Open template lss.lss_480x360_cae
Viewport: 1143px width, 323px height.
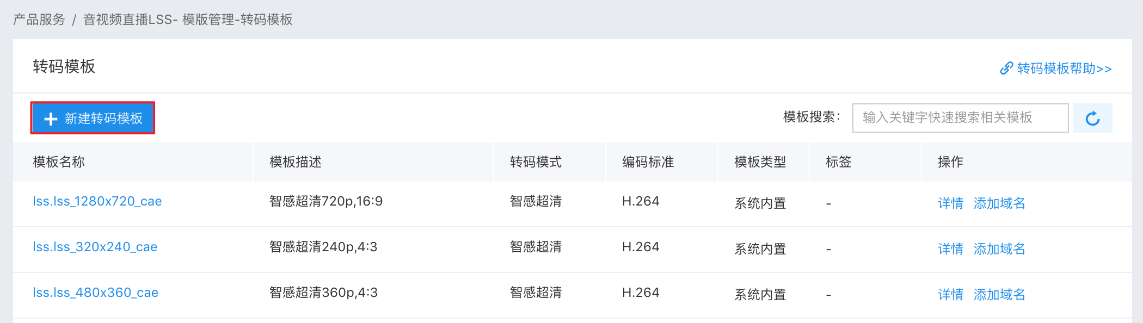pyautogui.click(x=95, y=293)
